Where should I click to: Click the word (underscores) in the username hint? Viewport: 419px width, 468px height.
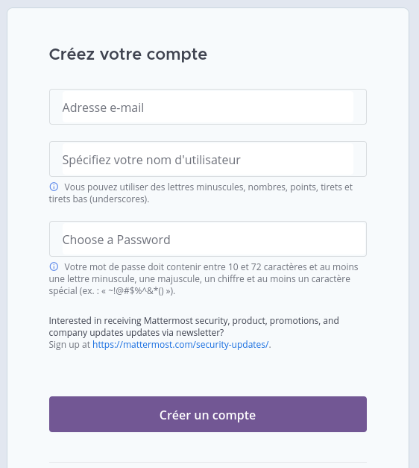coord(119,199)
